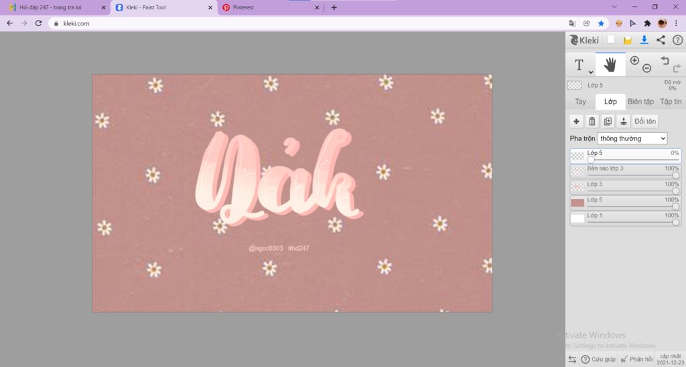Open the Cứu giúp help link
This screenshot has height=367, width=686.
[598, 359]
